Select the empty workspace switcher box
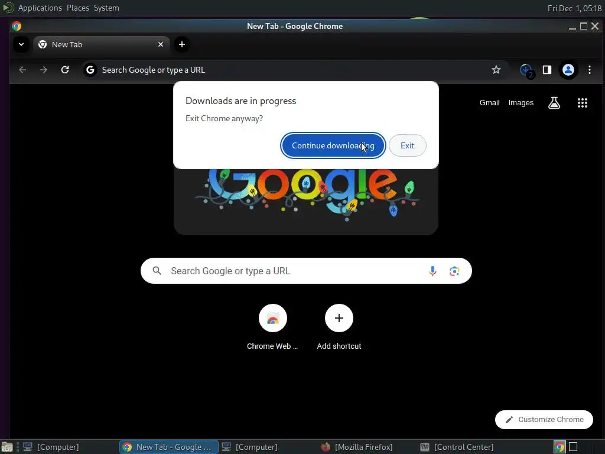605x454 pixels. point(573,447)
